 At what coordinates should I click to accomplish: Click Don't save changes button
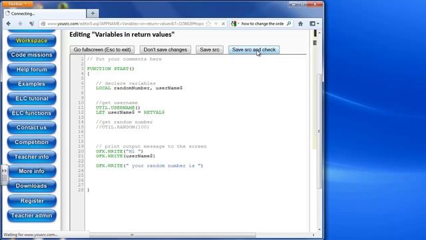165,50
